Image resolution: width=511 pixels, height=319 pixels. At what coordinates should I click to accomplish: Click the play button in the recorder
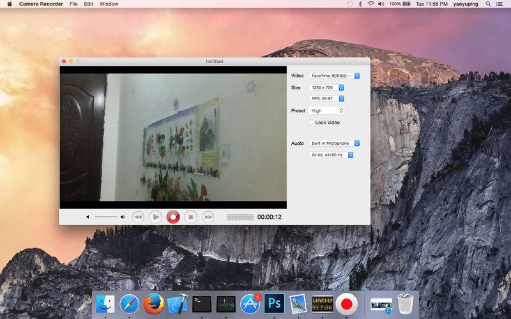[155, 217]
